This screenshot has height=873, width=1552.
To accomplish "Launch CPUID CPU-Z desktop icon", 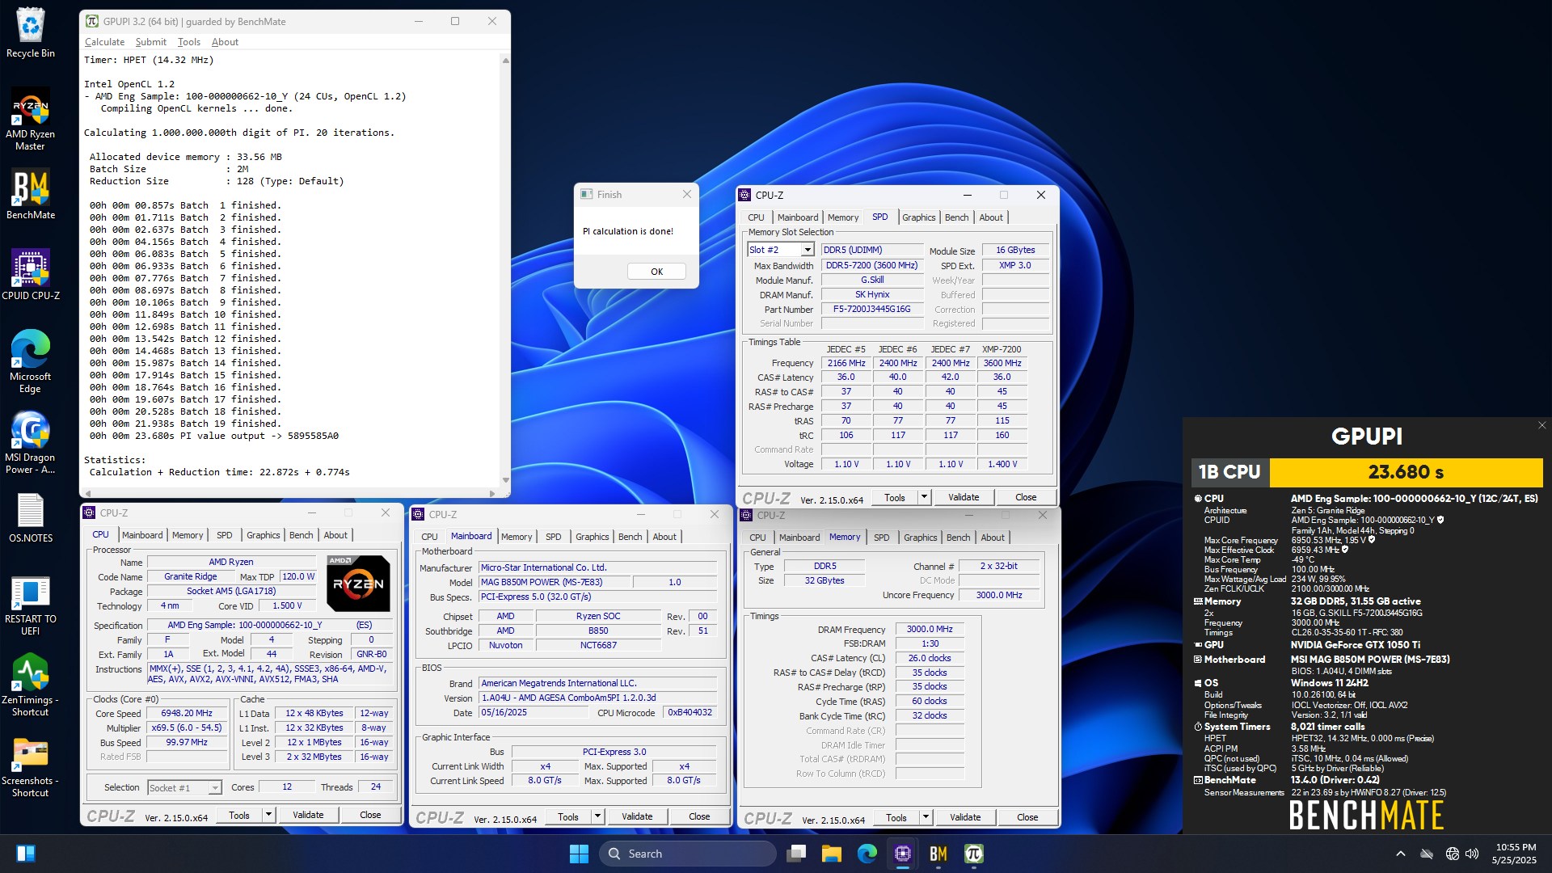I will pos(31,275).
